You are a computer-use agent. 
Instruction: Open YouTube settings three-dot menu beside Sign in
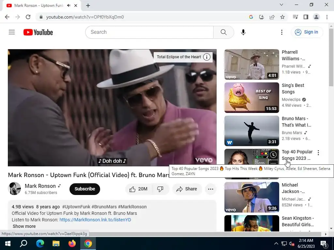pyautogui.click(x=282, y=32)
